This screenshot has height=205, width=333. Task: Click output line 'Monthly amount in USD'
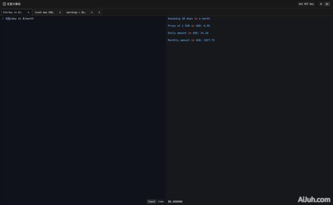[191, 40]
